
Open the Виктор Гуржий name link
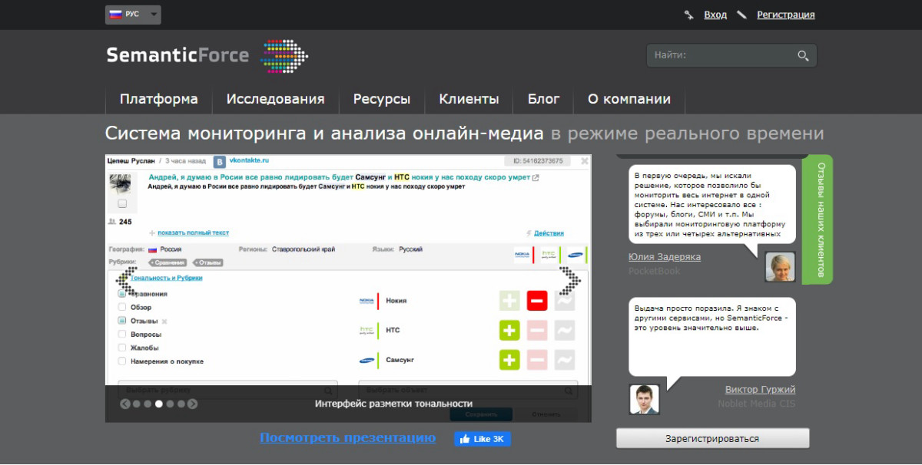pos(760,390)
